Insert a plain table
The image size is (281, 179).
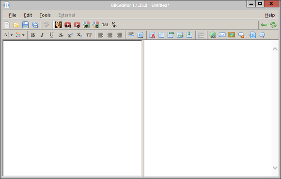161,35
